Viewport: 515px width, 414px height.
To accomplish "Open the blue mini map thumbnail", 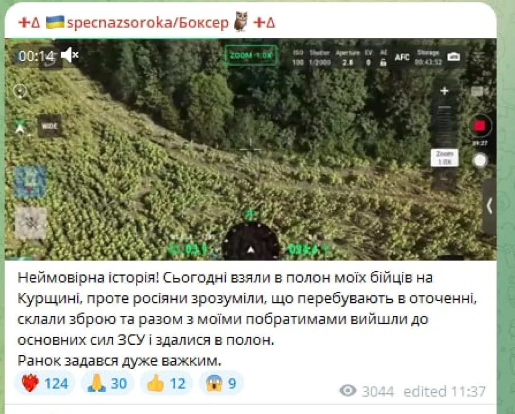I will click(x=31, y=182).
